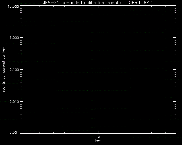This screenshot has width=182, height=145.
Task: Click the word spectra in the title
Action: [115, 3]
